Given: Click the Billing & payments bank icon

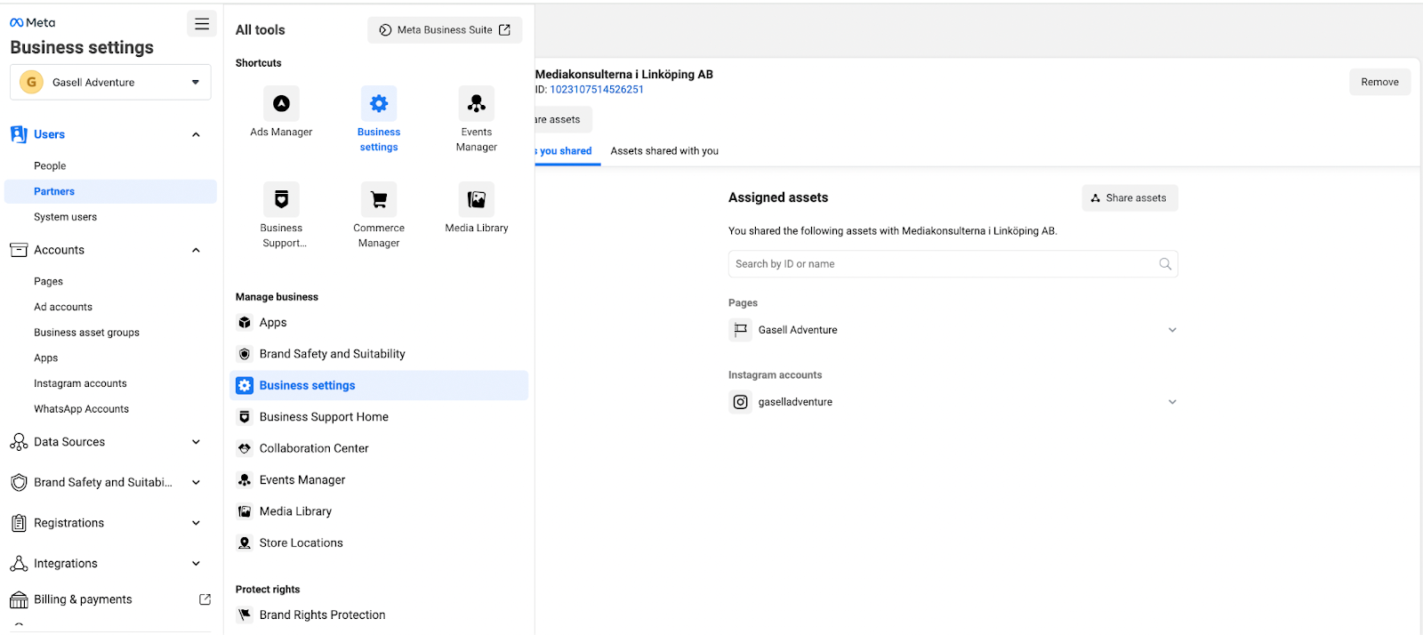Looking at the screenshot, I should click(19, 600).
